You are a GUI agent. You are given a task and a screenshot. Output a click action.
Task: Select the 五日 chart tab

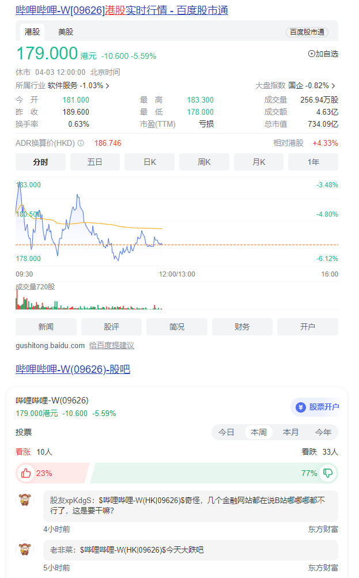pyautogui.click(x=95, y=162)
